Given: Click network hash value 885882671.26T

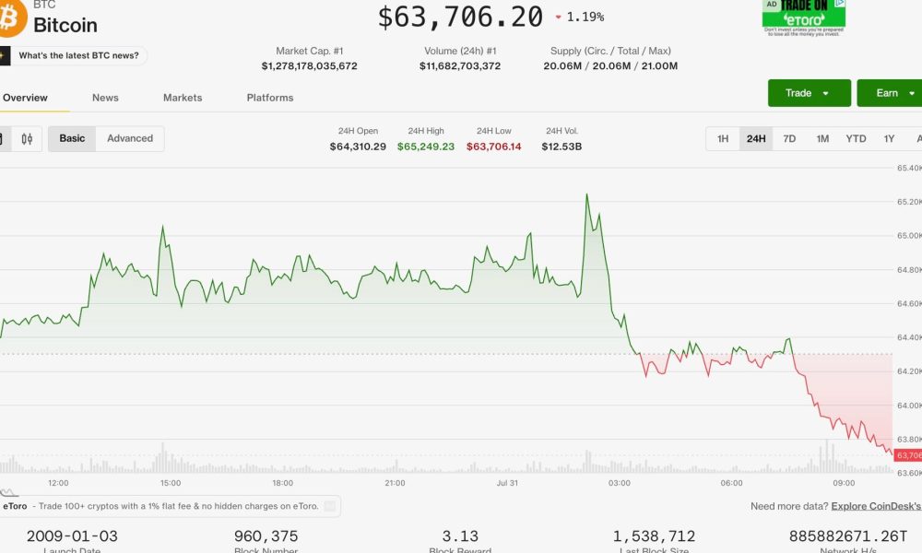Looking at the screenshot, I should pyautogui.click(x=848, y=536).
